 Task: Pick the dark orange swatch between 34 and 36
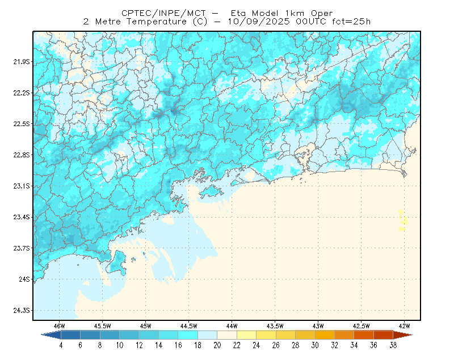(364, 335)
